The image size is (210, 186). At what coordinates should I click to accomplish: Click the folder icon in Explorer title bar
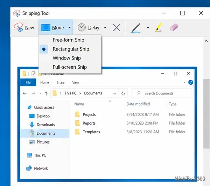click(24, 74)
